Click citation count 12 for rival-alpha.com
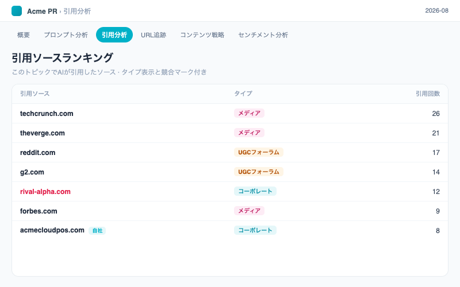This screenshot has width=460, height=287. pyautogui.click(x=436, y=192)
